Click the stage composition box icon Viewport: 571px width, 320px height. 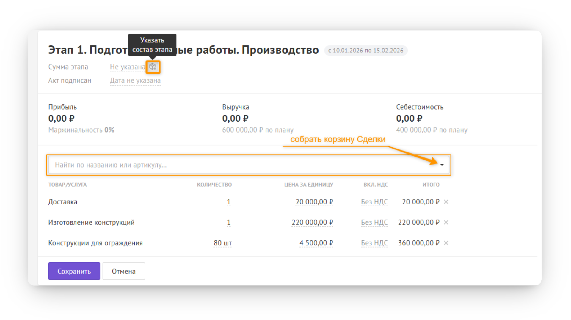click(x=153, y=67)
